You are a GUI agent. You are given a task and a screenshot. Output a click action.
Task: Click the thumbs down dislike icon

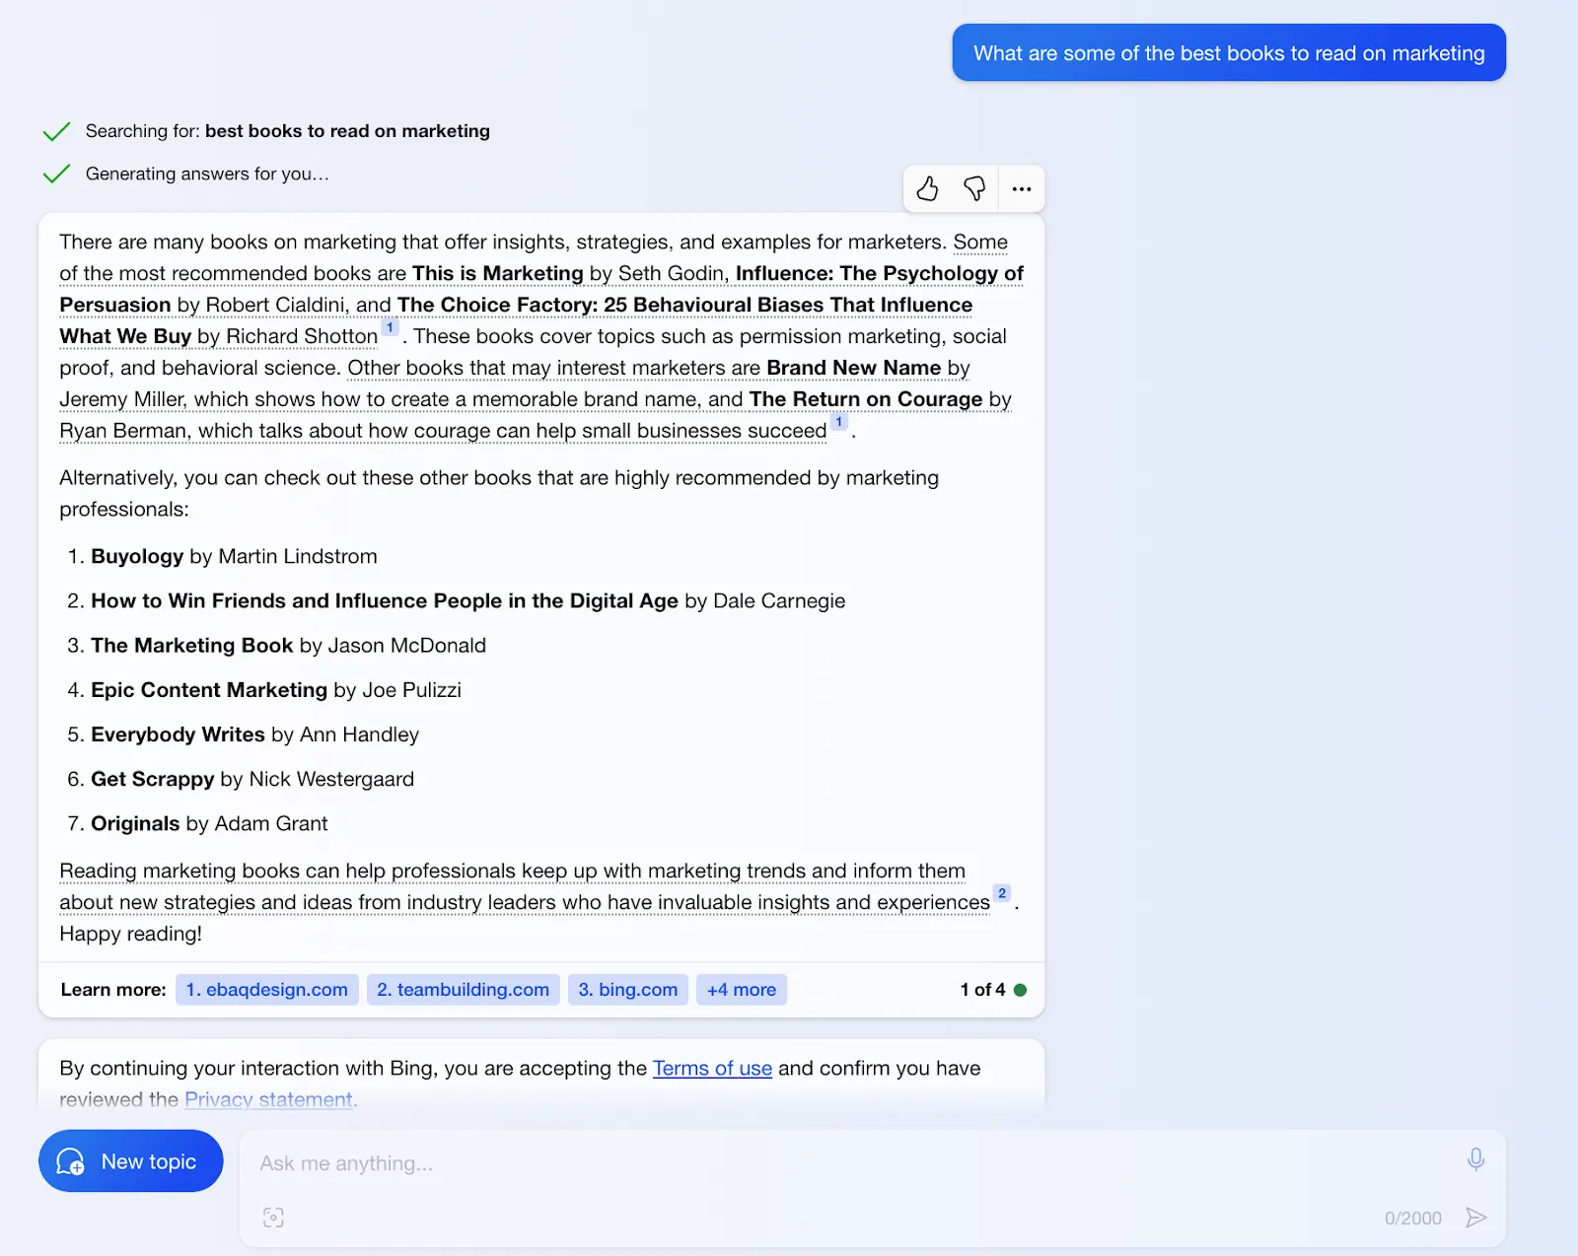tap(974, 188)
